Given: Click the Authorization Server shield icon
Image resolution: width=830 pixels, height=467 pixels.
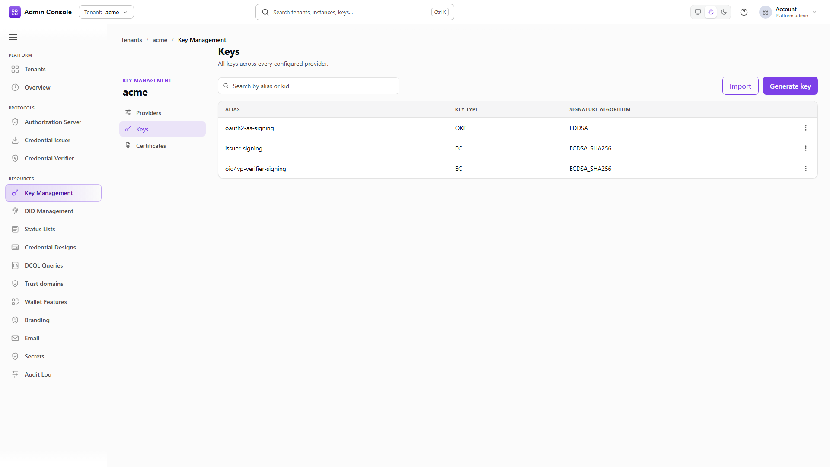Looking at the screenshot, I should tap(15, 122).
